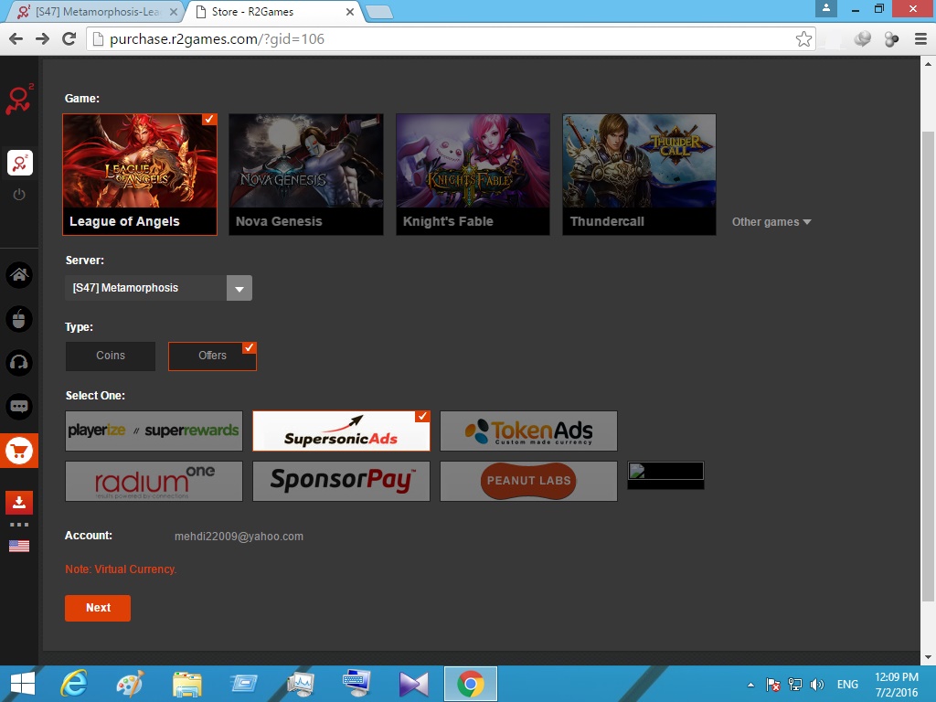Select the Coins type option
Viewport: 936px width, 702px height.
click(x=111, y=356)
